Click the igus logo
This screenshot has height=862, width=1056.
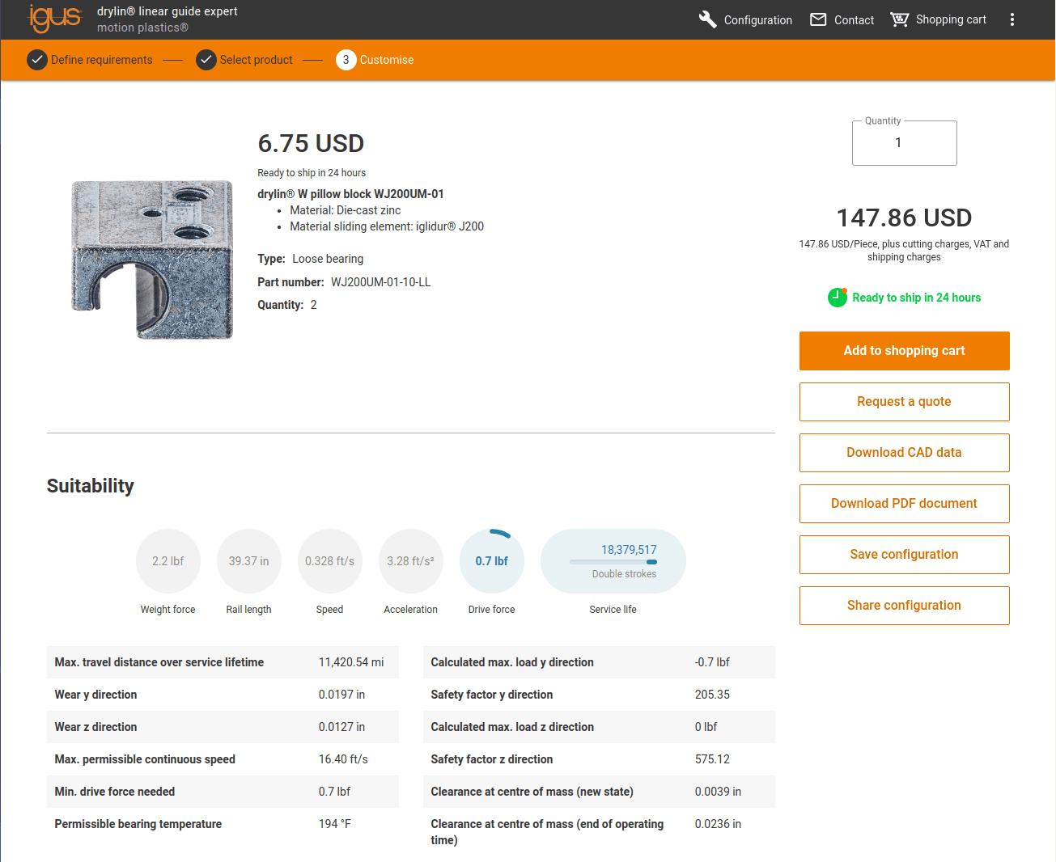(x=55, y=19)
